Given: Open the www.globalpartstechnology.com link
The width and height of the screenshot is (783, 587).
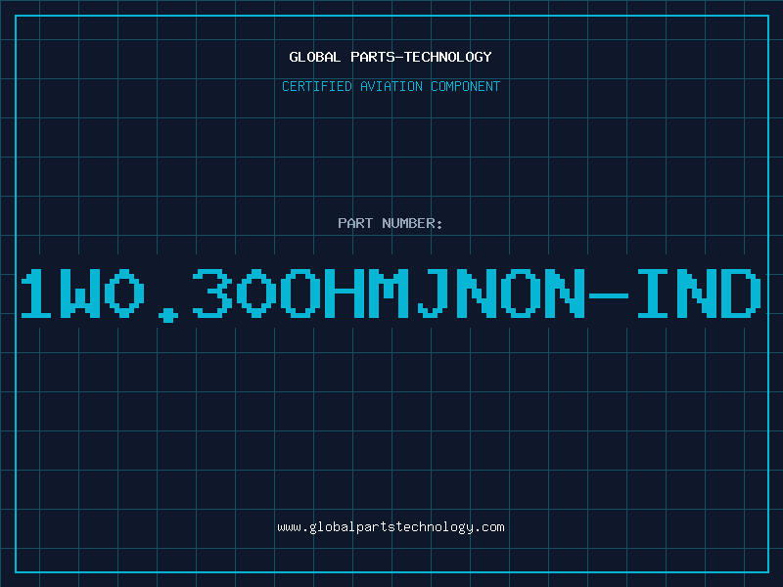Looking at the screenshot, I should (391, 527).
